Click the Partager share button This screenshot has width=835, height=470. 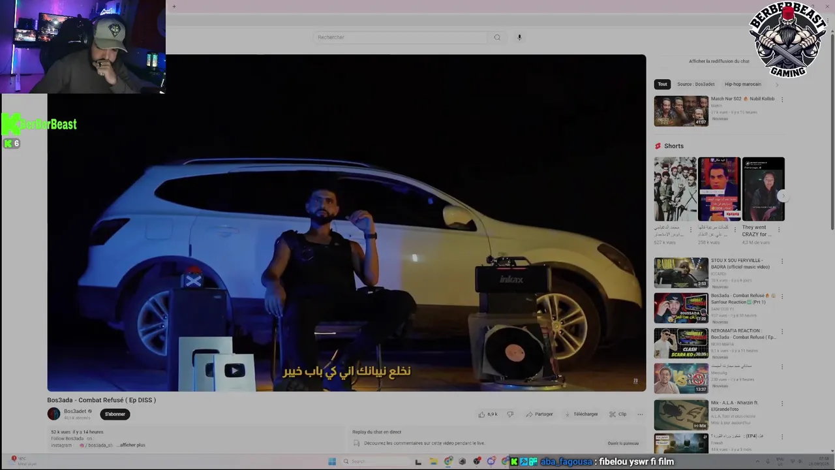[539, 414]
